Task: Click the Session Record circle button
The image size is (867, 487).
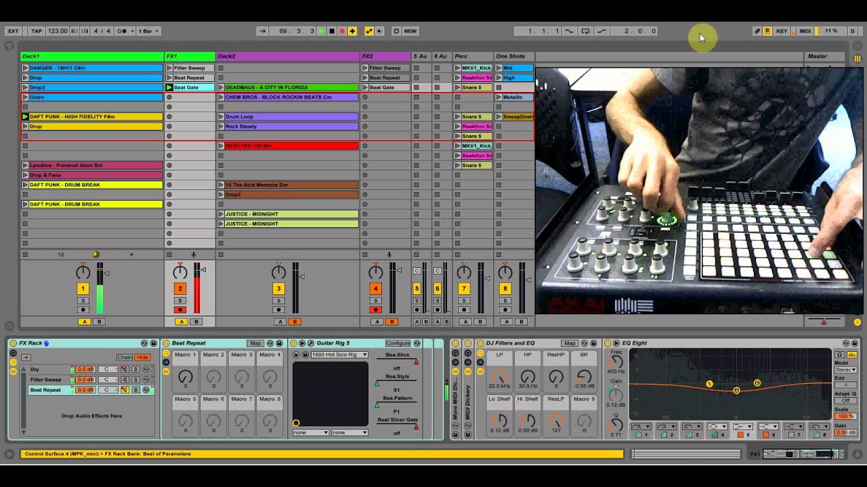Action: click(x=396, y=31)
